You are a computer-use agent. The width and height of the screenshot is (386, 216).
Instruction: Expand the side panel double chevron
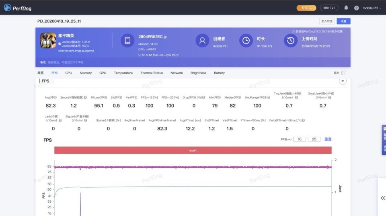383,198
